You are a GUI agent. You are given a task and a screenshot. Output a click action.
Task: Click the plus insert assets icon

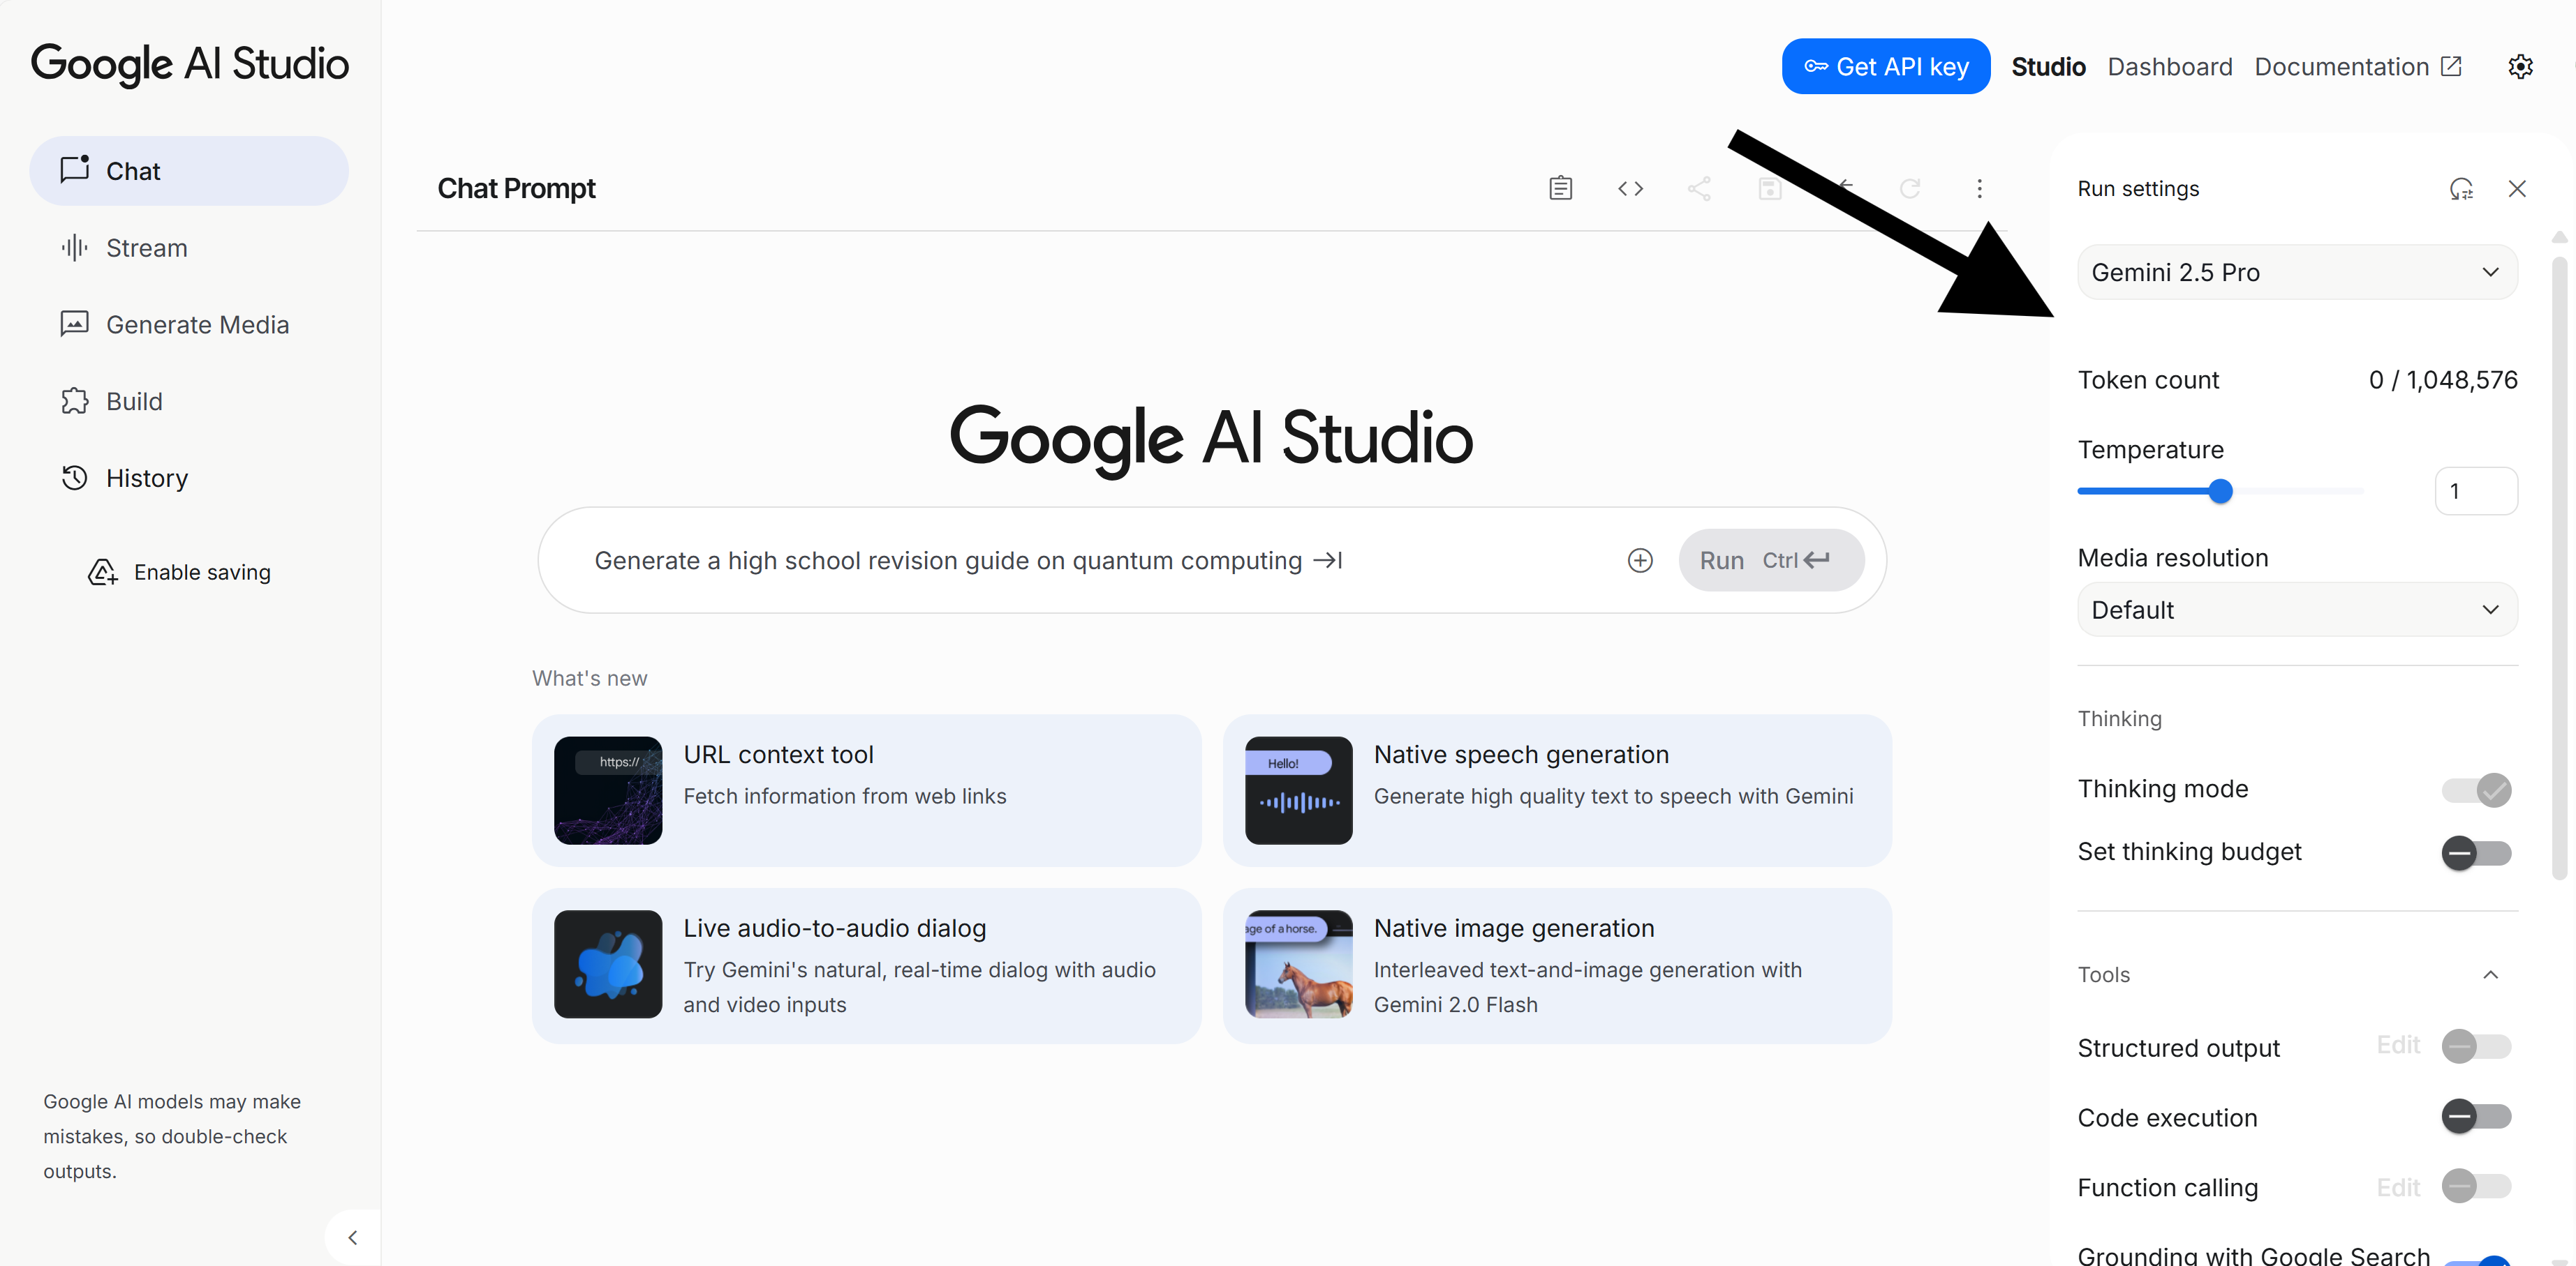(x=1640, y=559)
